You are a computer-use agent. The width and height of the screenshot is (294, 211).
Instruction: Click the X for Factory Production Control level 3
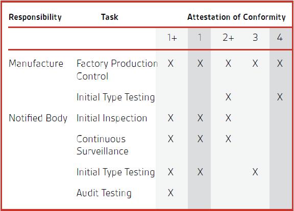click(255, 63)
